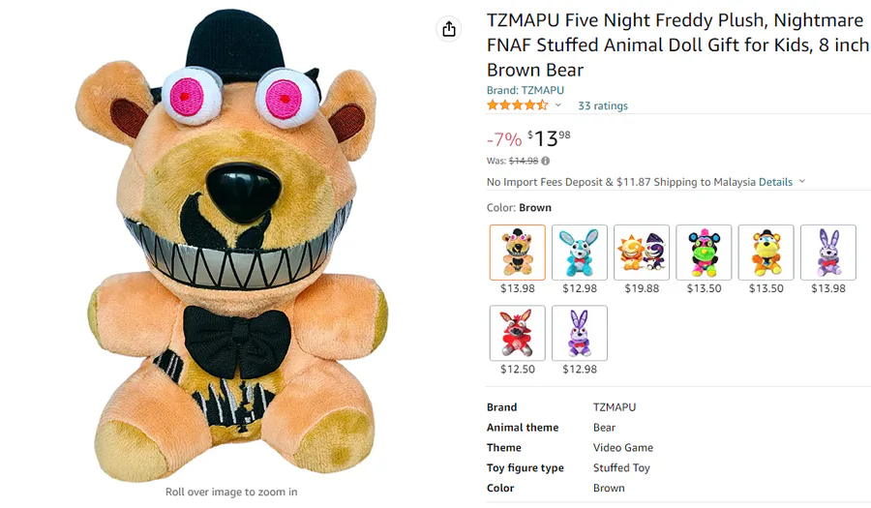
Task: Click the orange star rating icons
Action: (517, 105)
